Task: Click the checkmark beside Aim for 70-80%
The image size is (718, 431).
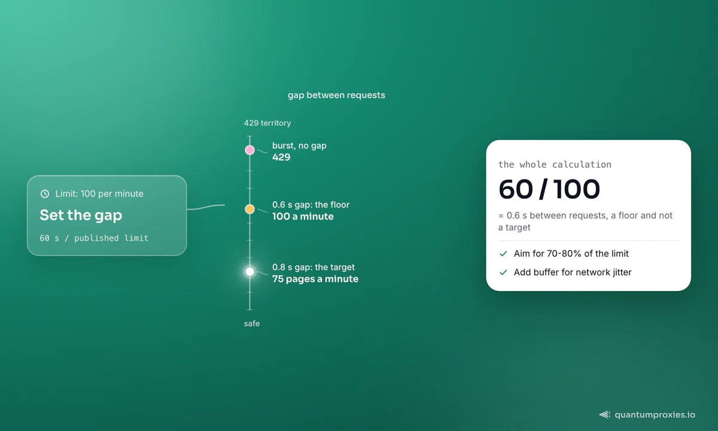Action: click(x=503, y=254)
